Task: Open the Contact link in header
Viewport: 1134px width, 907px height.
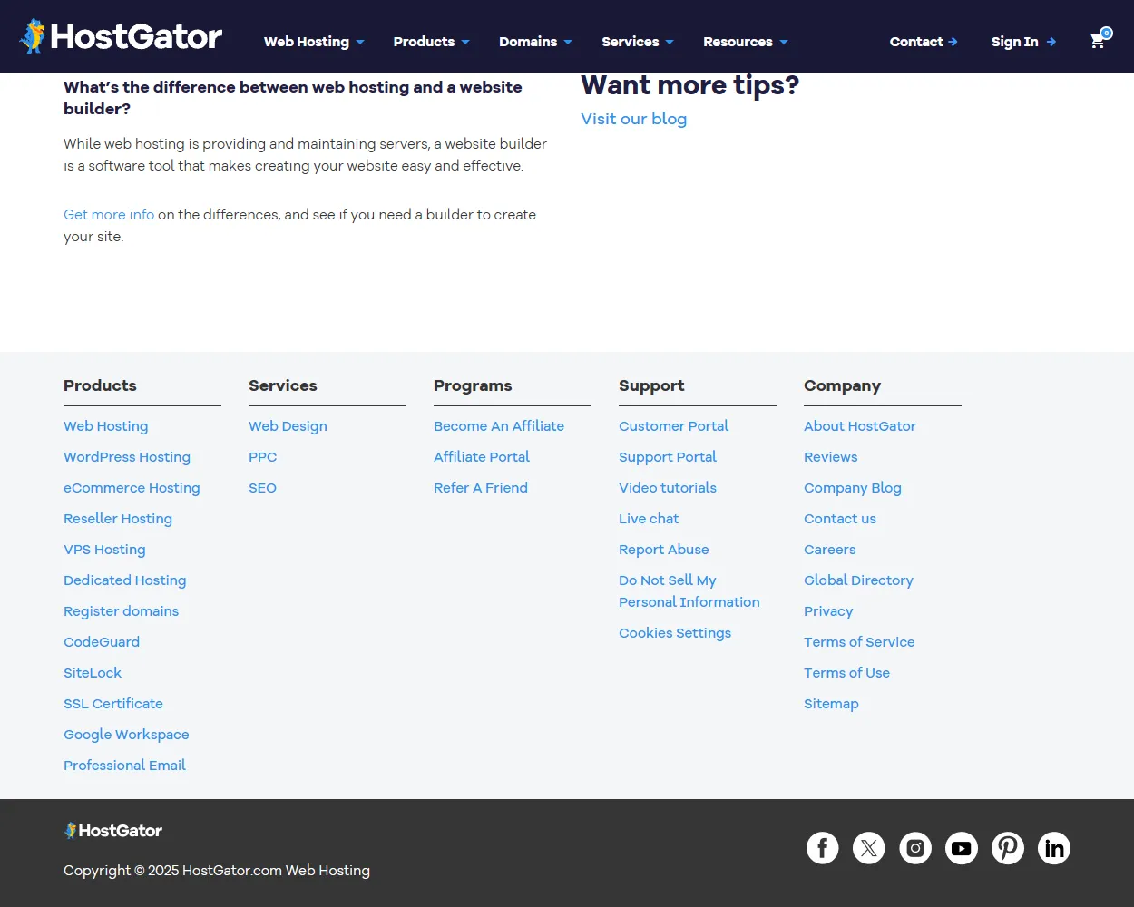Action: [924, 42]
